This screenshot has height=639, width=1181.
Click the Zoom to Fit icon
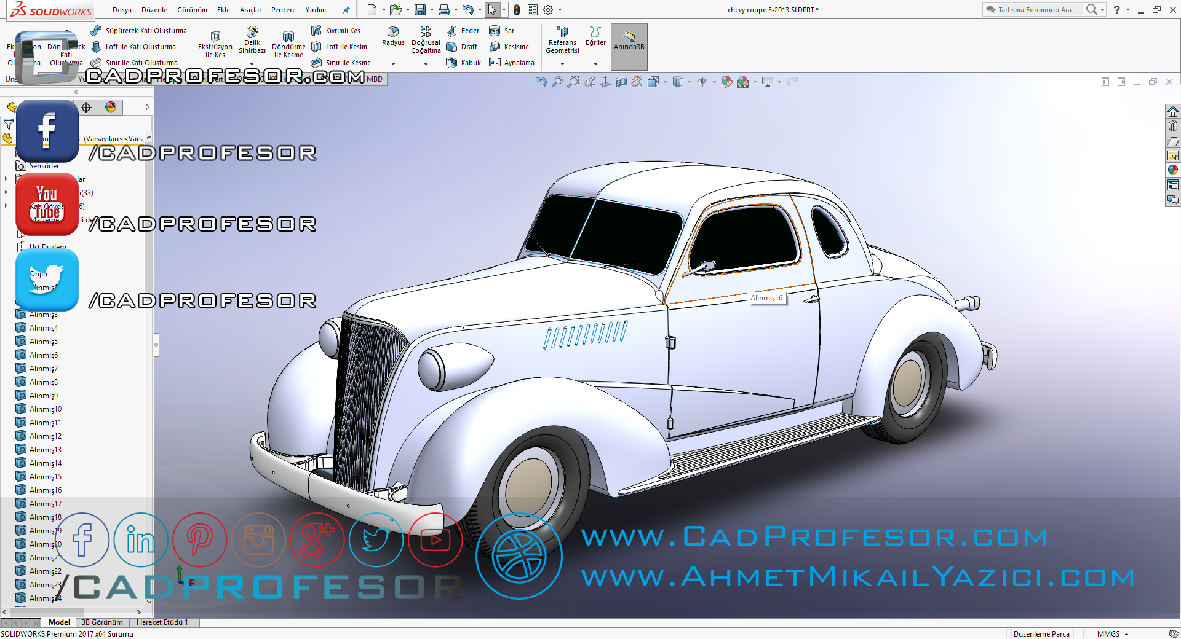(x=557, y=82)
